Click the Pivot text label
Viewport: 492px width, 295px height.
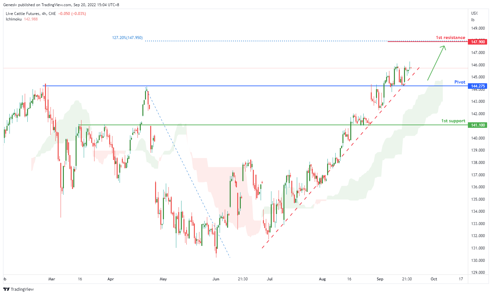point(460,82)
